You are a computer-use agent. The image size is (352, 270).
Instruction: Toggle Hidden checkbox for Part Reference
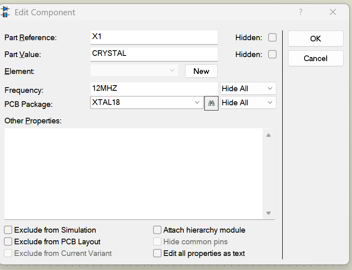click(272, 37)
